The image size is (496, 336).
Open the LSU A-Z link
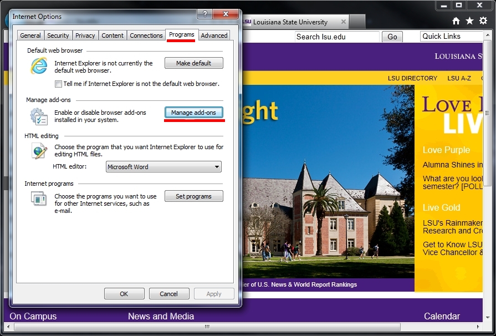459,78
